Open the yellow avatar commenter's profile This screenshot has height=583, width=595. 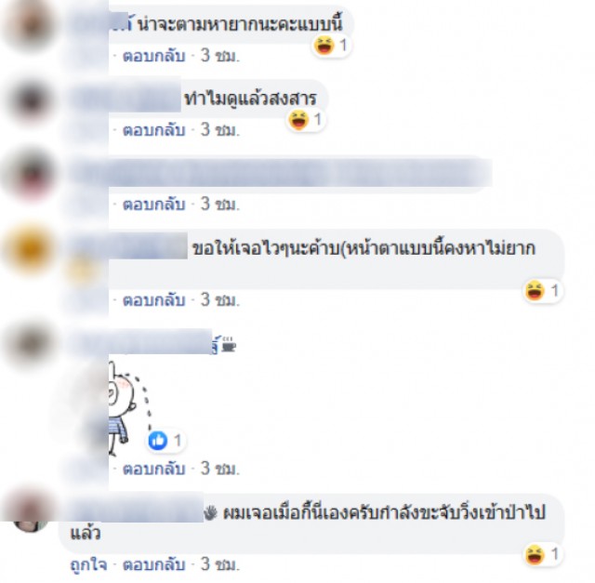click(31, 250)
